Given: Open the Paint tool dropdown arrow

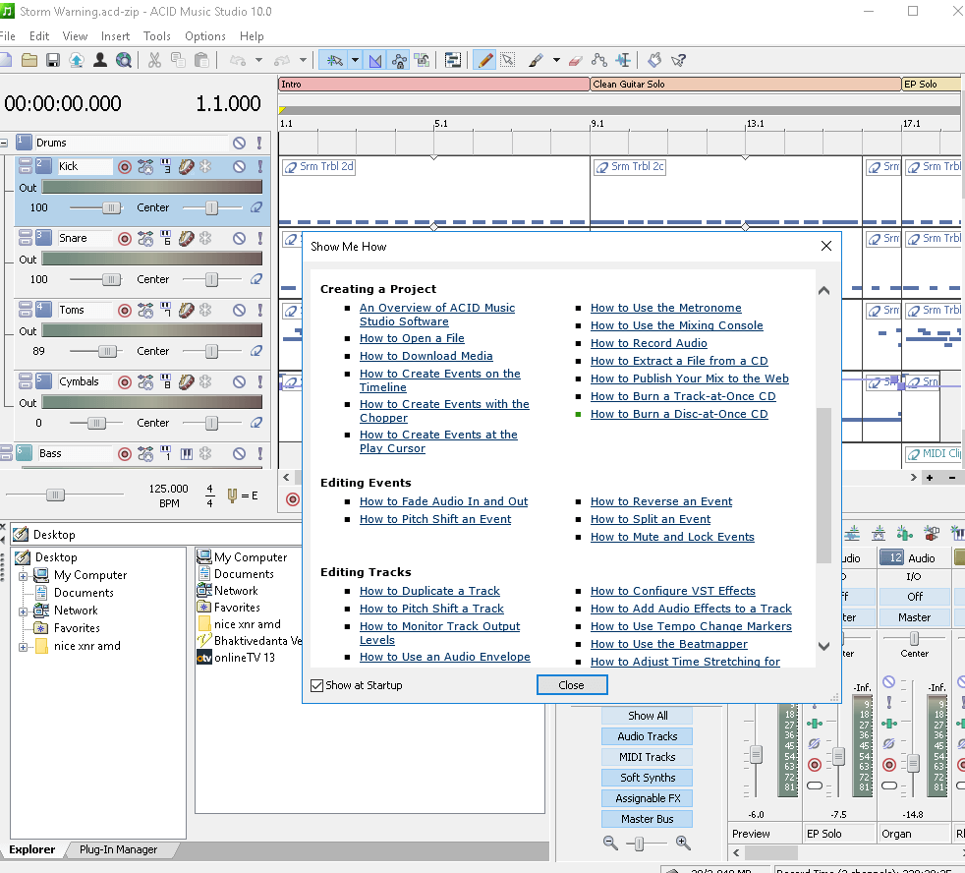Looking at the screenshot, I should click(555, 60).
